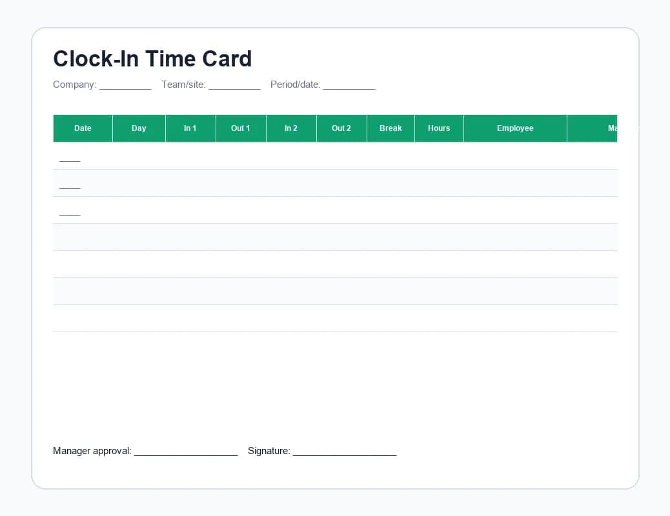Select the Date column header

coord(83,128)
